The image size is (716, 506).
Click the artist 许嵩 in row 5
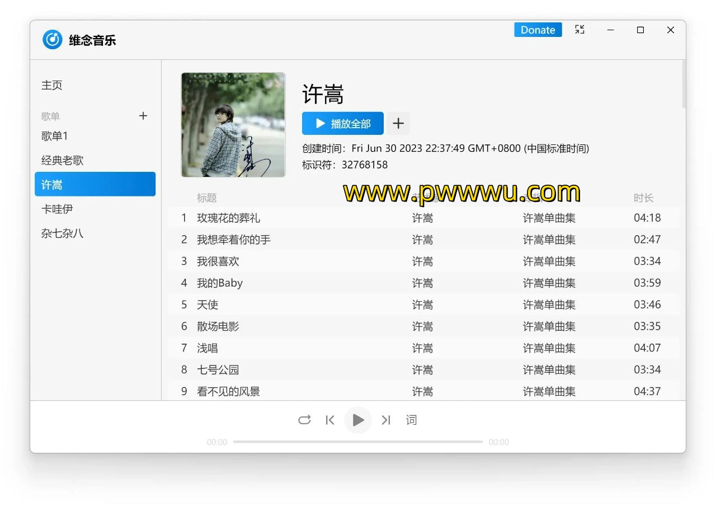(422, 304)
